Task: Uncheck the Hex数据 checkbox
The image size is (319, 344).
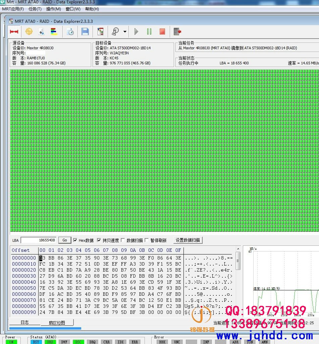Action: [75, 240]
